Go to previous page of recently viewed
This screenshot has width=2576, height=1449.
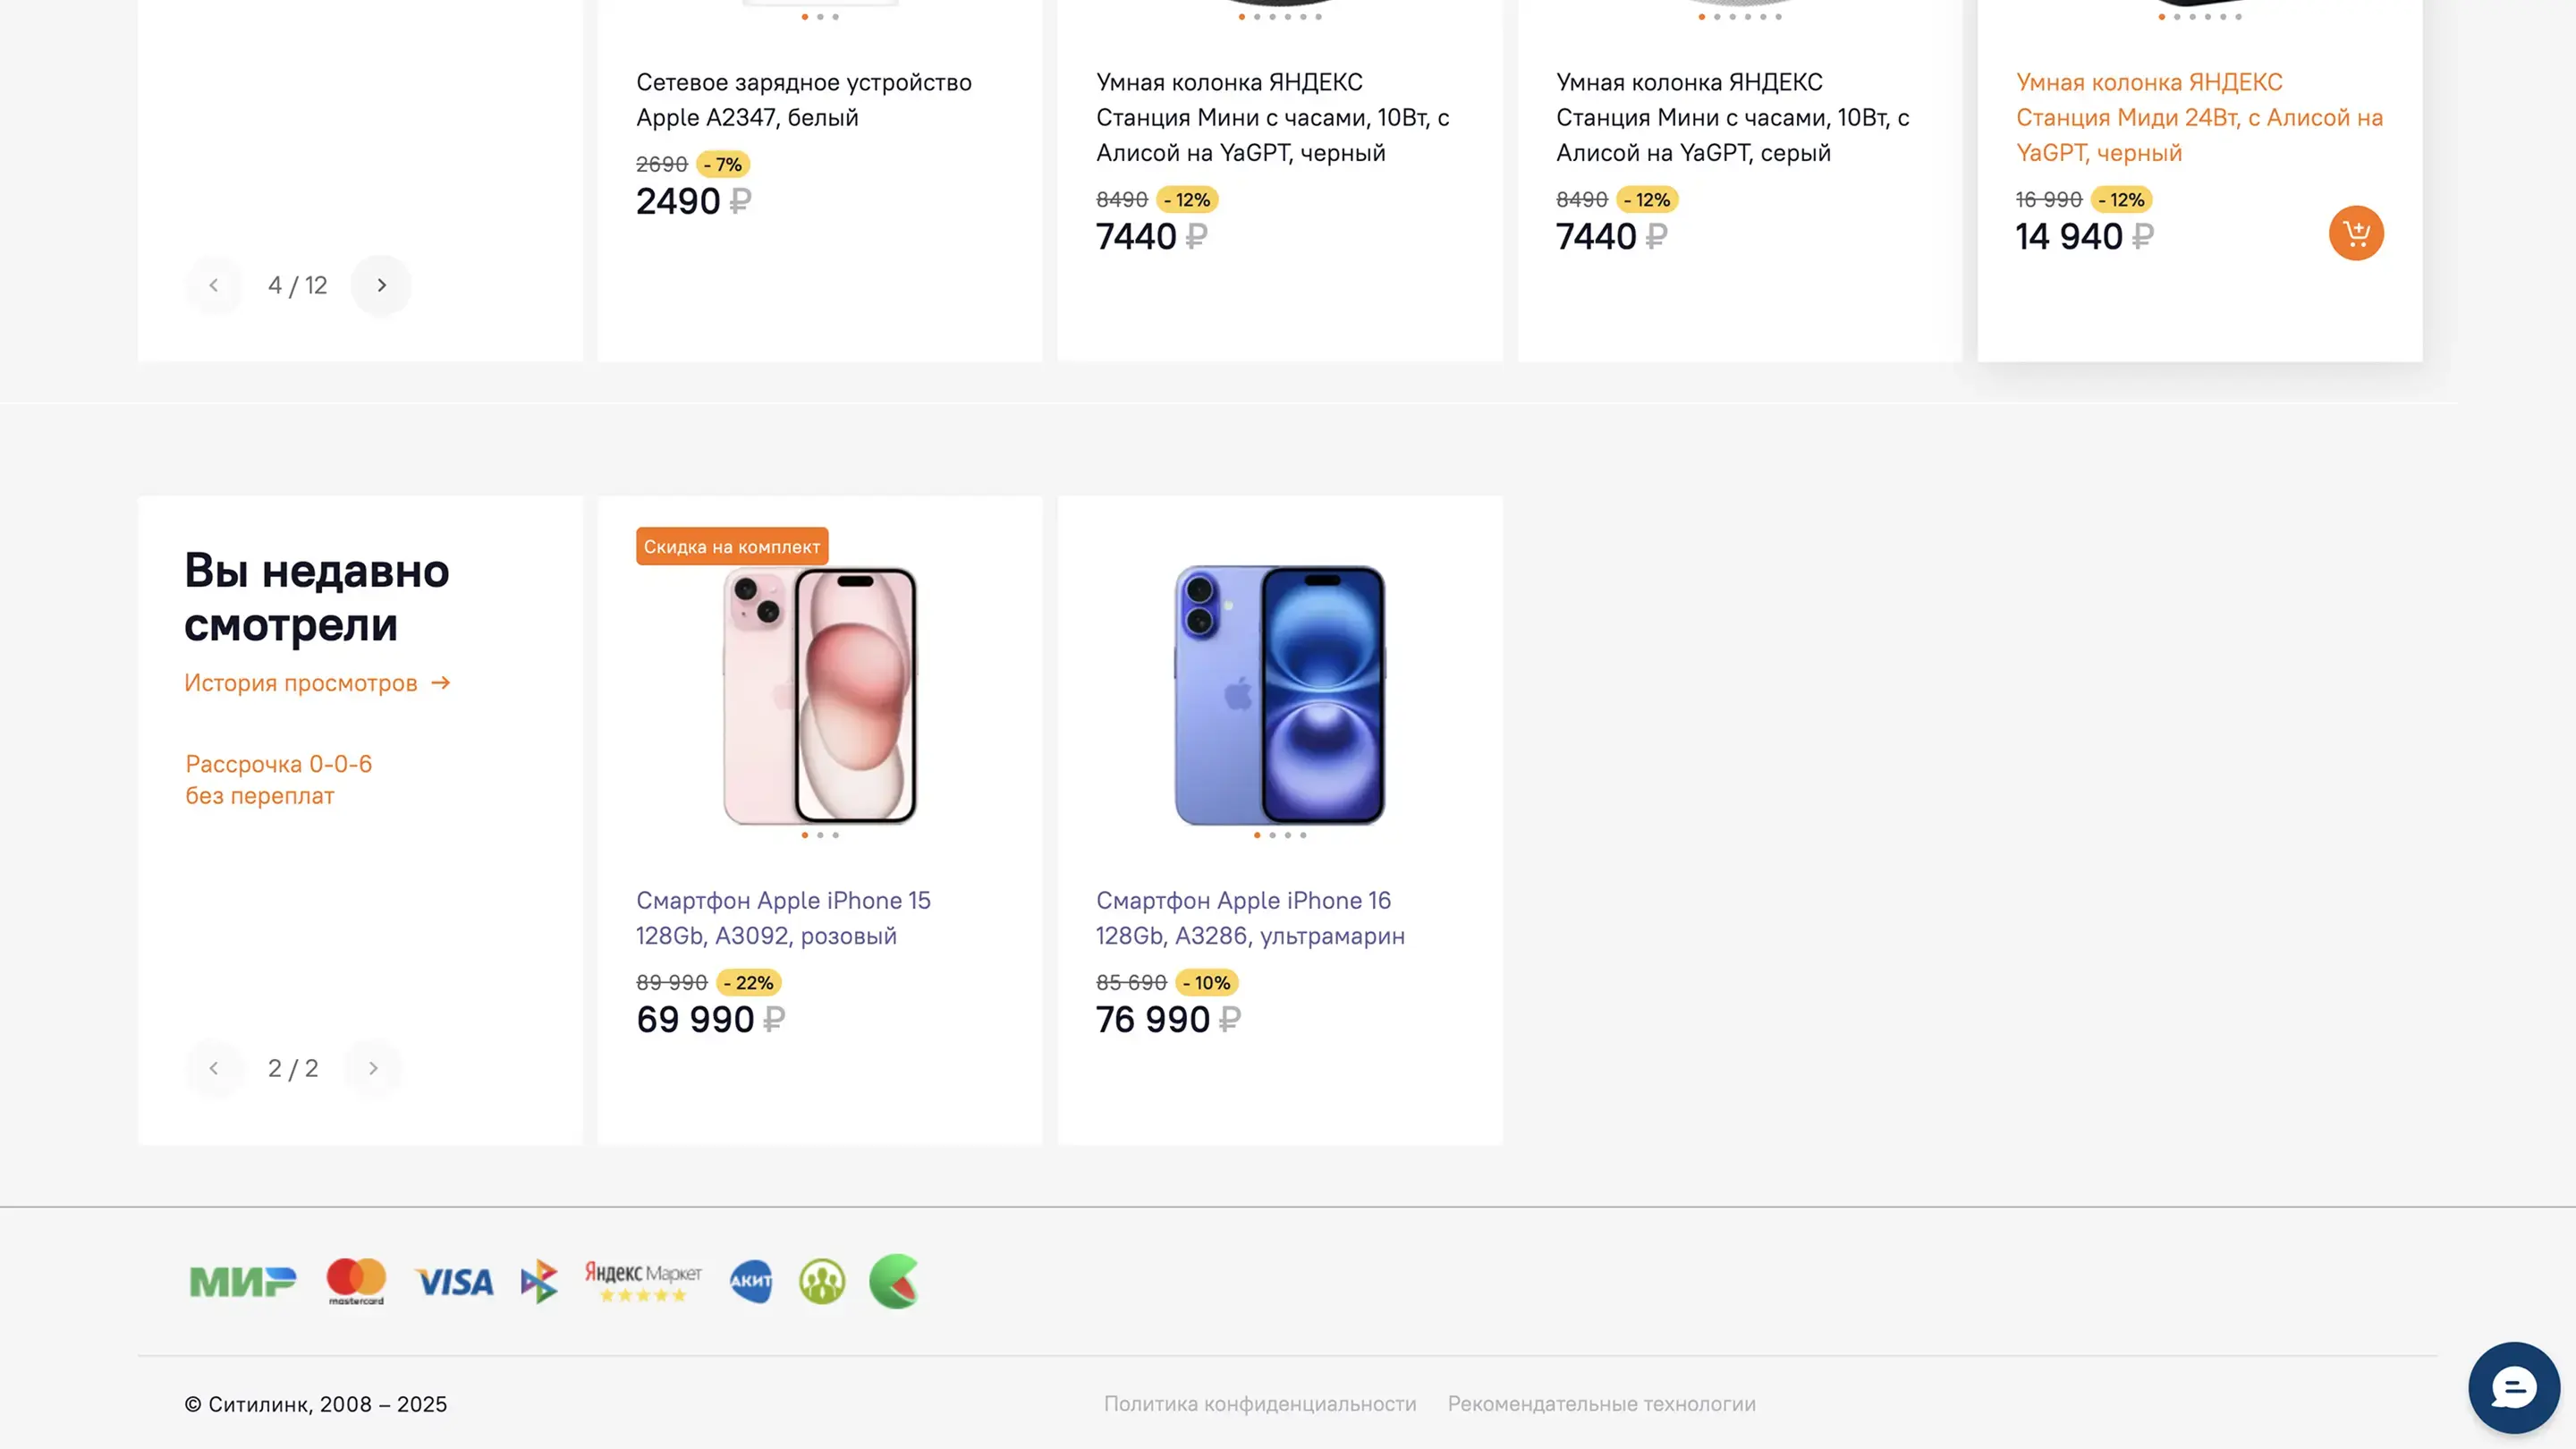point(214,1068)
